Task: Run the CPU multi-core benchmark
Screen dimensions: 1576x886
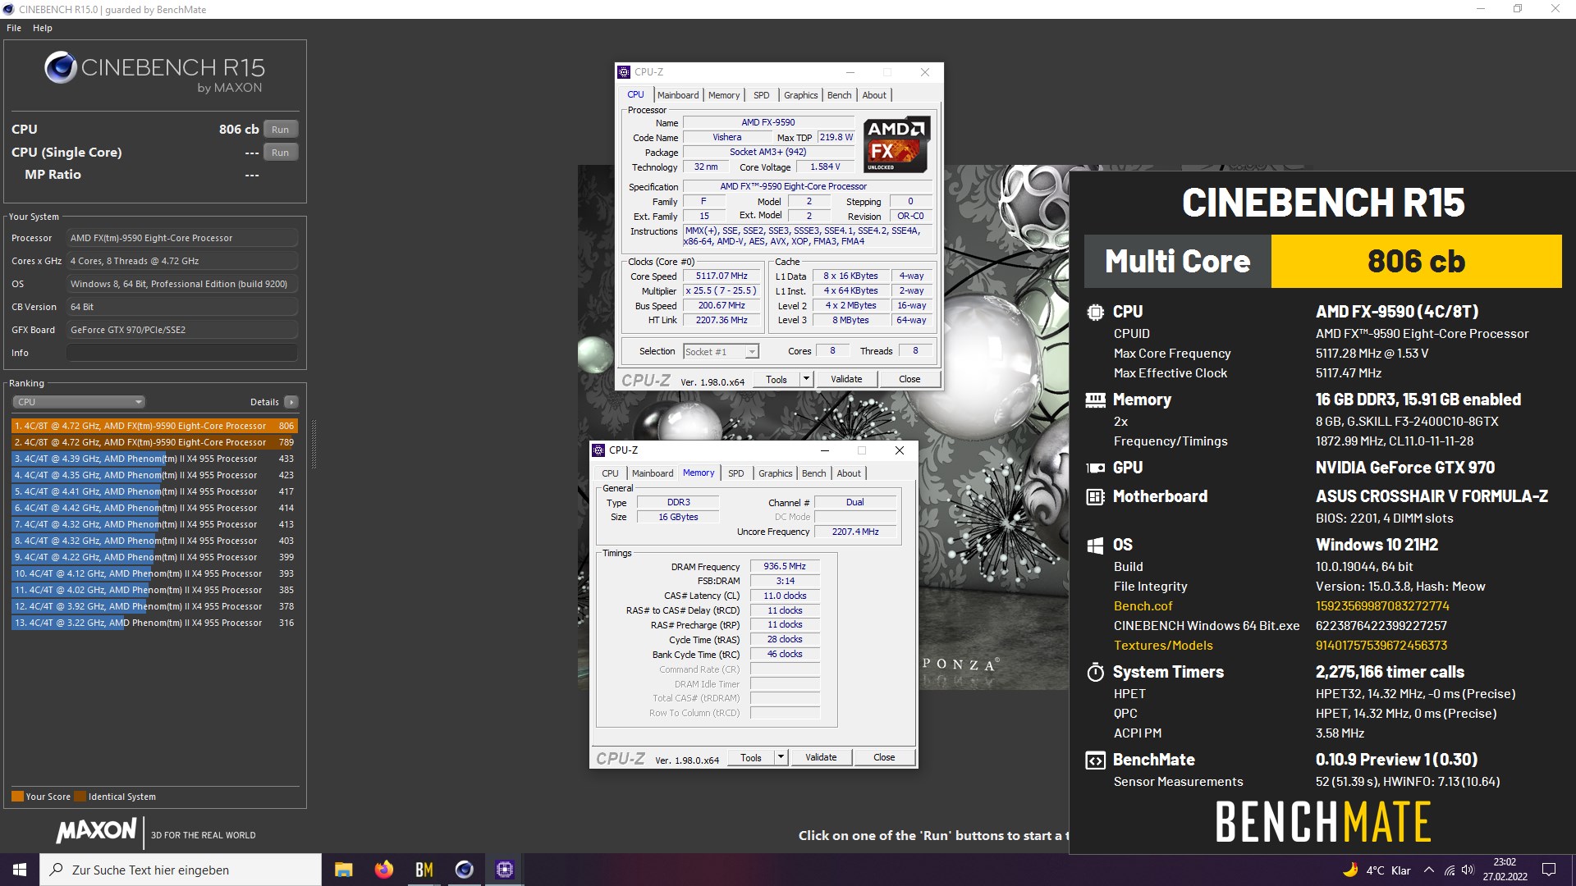Action: [281, 130]
